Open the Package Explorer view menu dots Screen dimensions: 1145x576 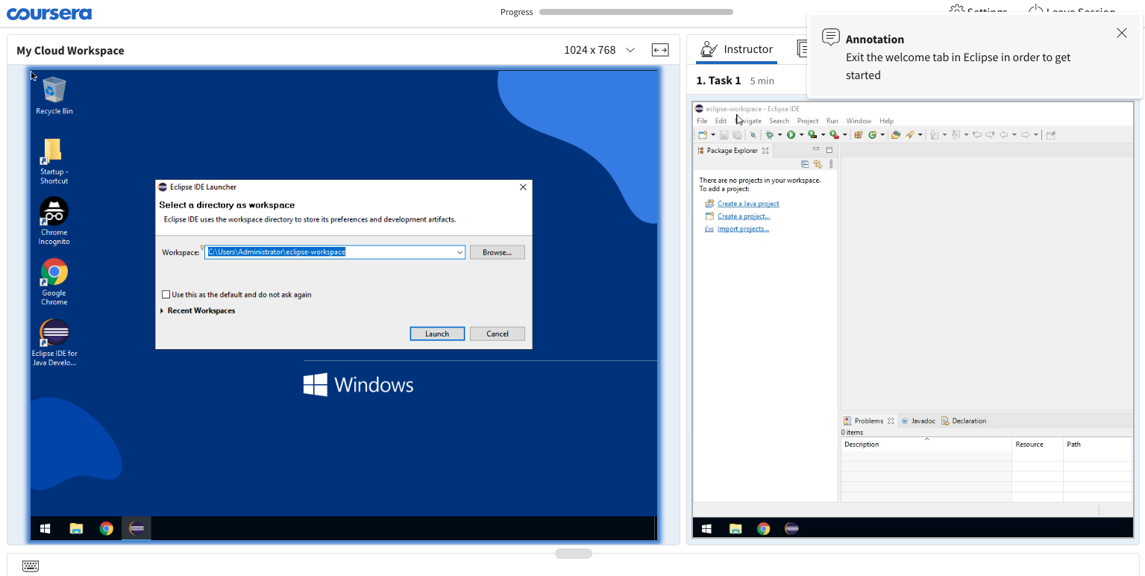click(831, 164)
